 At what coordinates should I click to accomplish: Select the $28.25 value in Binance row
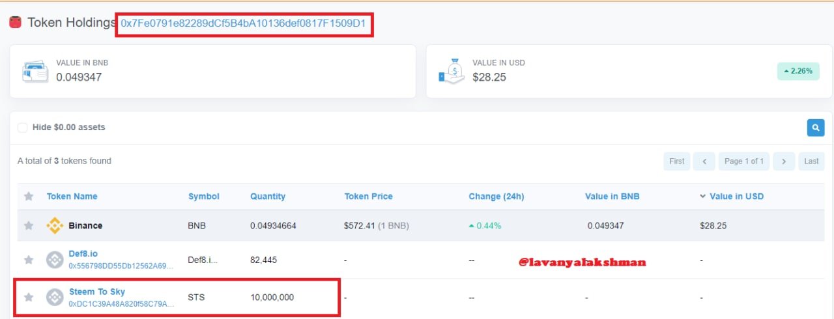tap(713, 226)
